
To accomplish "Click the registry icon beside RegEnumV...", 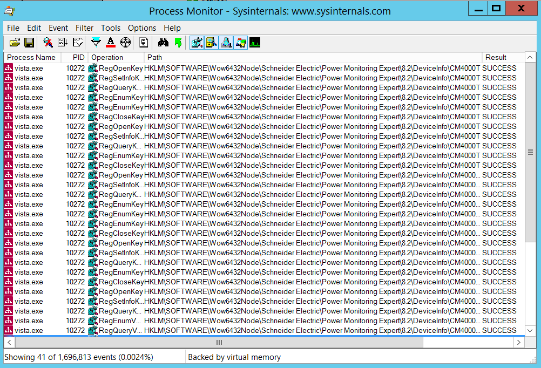I will click(x=92, y=321).
